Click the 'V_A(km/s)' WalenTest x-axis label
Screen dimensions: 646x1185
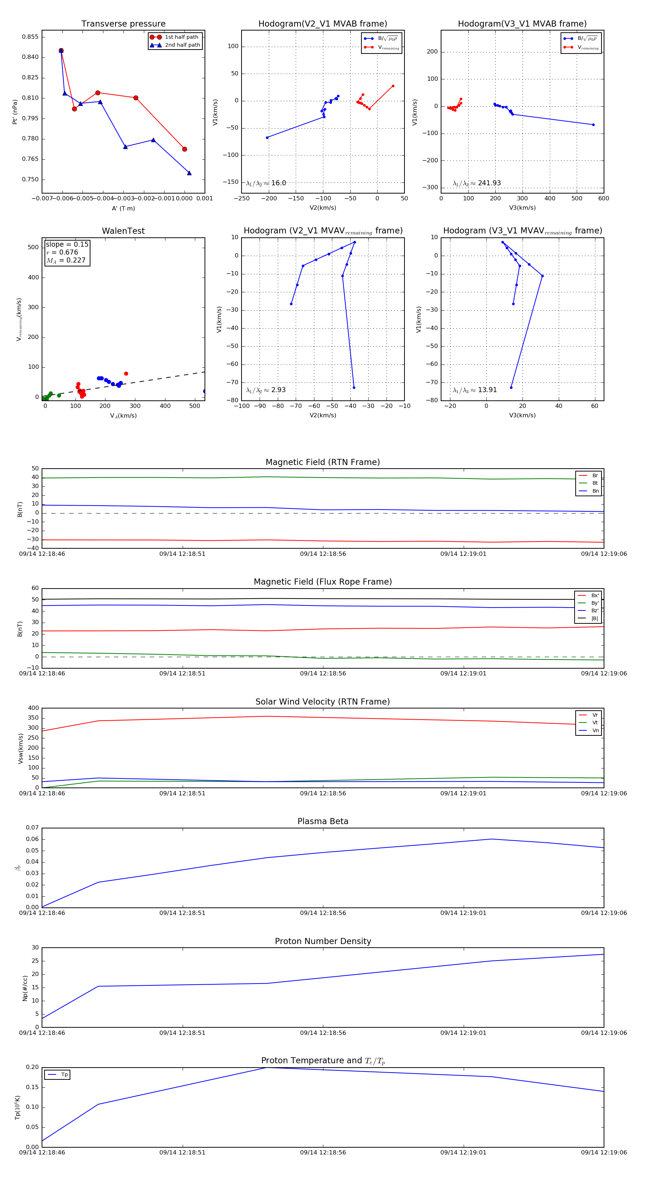123,416
